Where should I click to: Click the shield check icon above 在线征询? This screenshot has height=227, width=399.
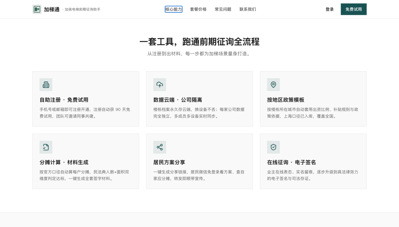273,147
